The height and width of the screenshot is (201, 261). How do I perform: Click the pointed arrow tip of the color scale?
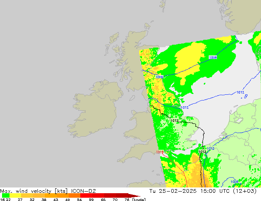134,195
